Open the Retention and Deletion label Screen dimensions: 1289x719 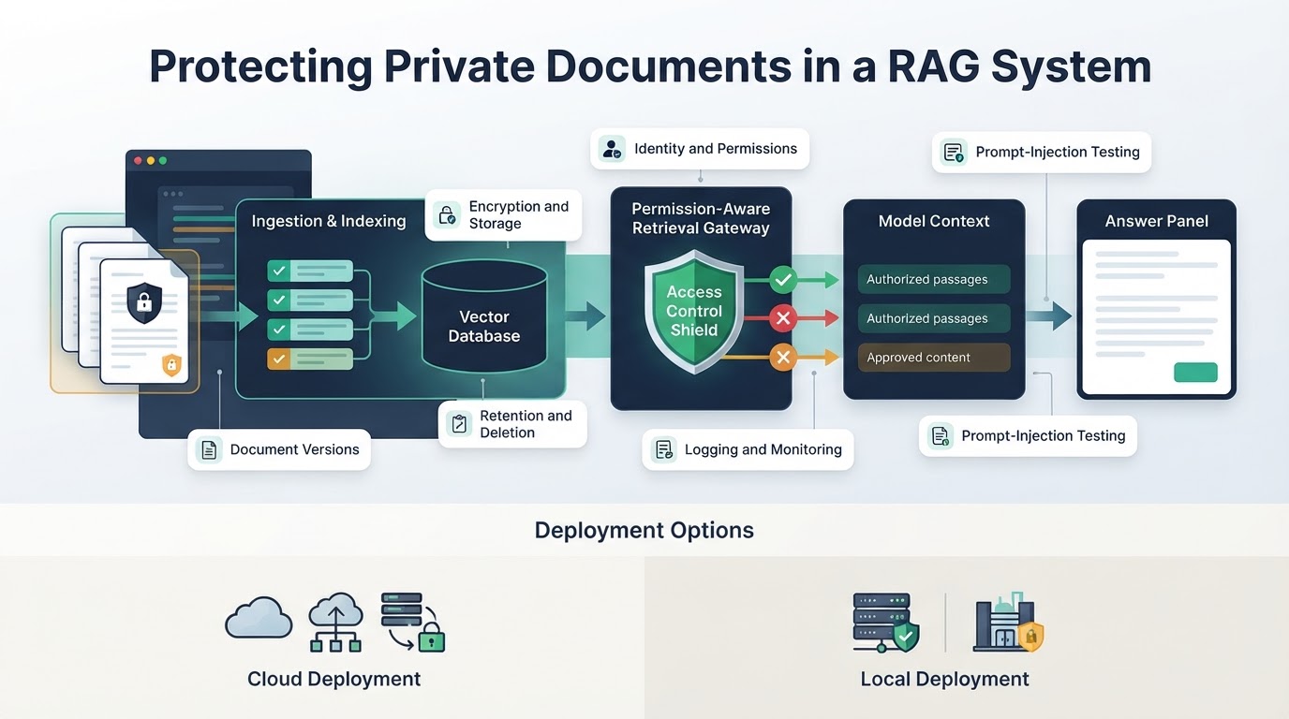point(526,424)
